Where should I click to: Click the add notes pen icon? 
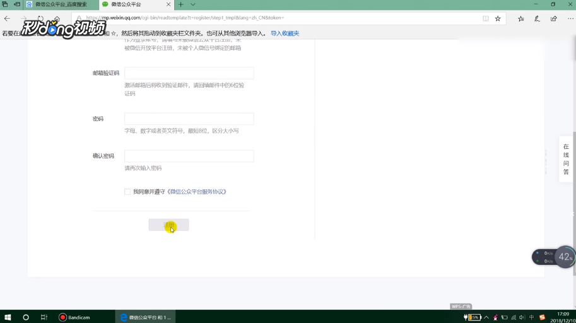(x=537, y=18)
